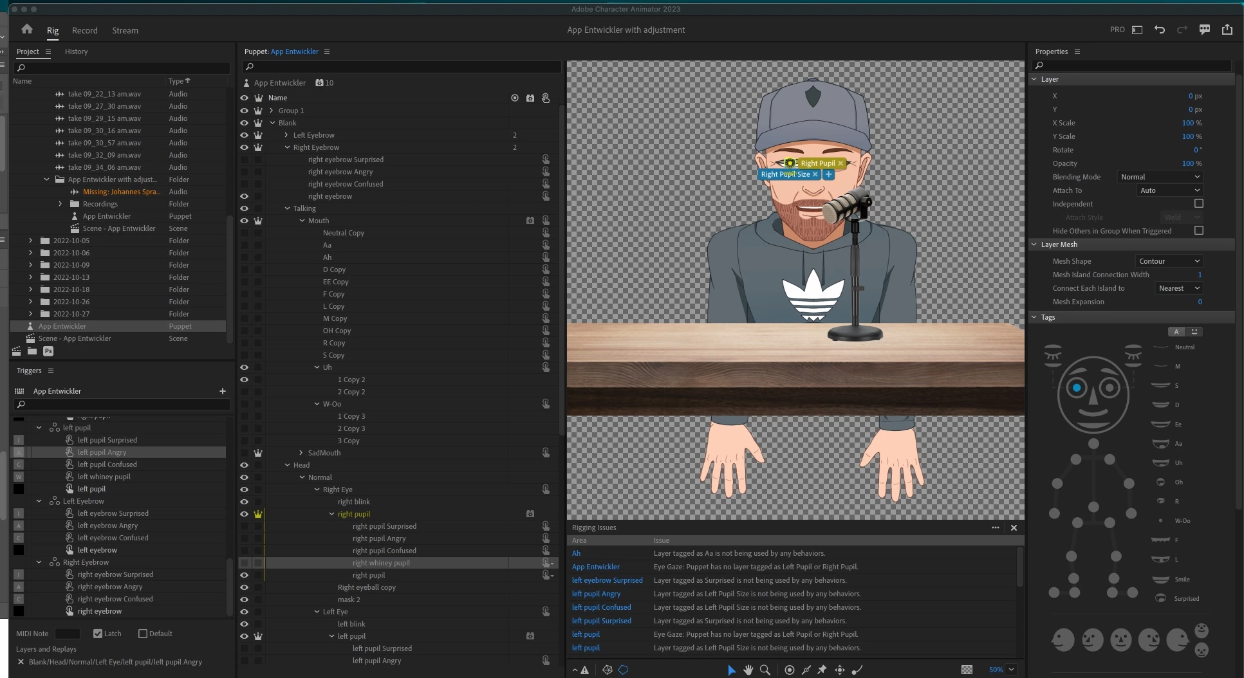Click the Photoshop import icon in Project panel

coord(48,351)
